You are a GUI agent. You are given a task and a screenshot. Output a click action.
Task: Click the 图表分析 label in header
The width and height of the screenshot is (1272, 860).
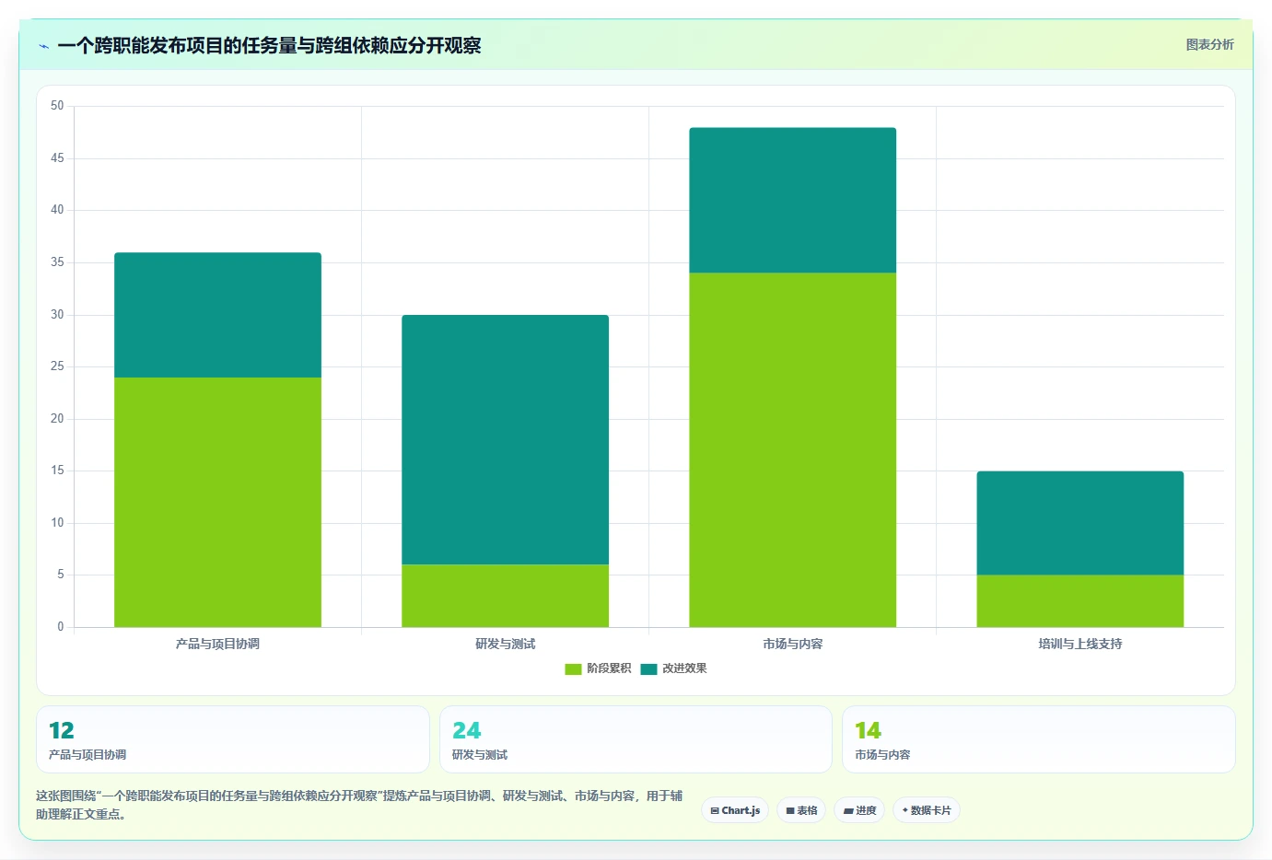[x=1209, y=44]
